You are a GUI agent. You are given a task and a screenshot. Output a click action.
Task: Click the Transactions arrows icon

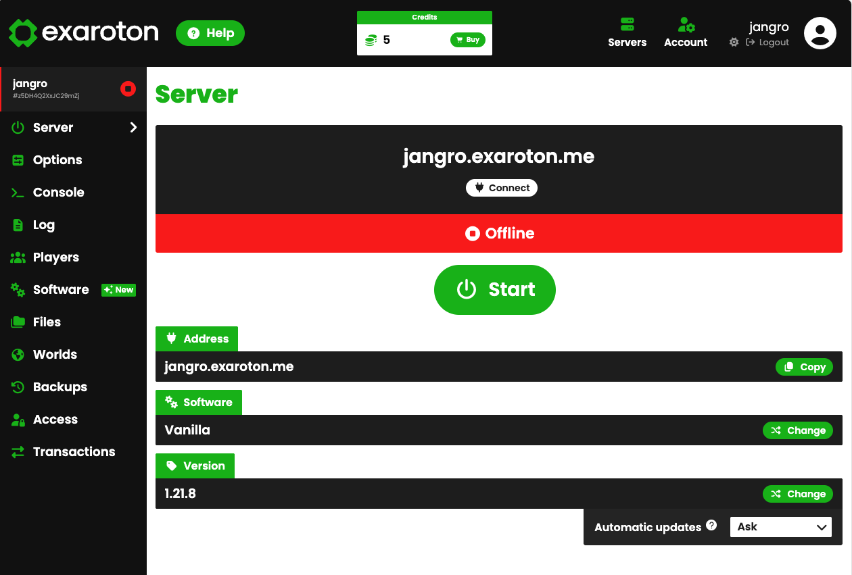click(x=18, y=451)
